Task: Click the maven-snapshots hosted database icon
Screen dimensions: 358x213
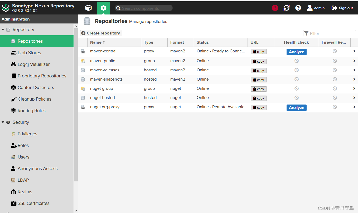Action: [83, 79]
